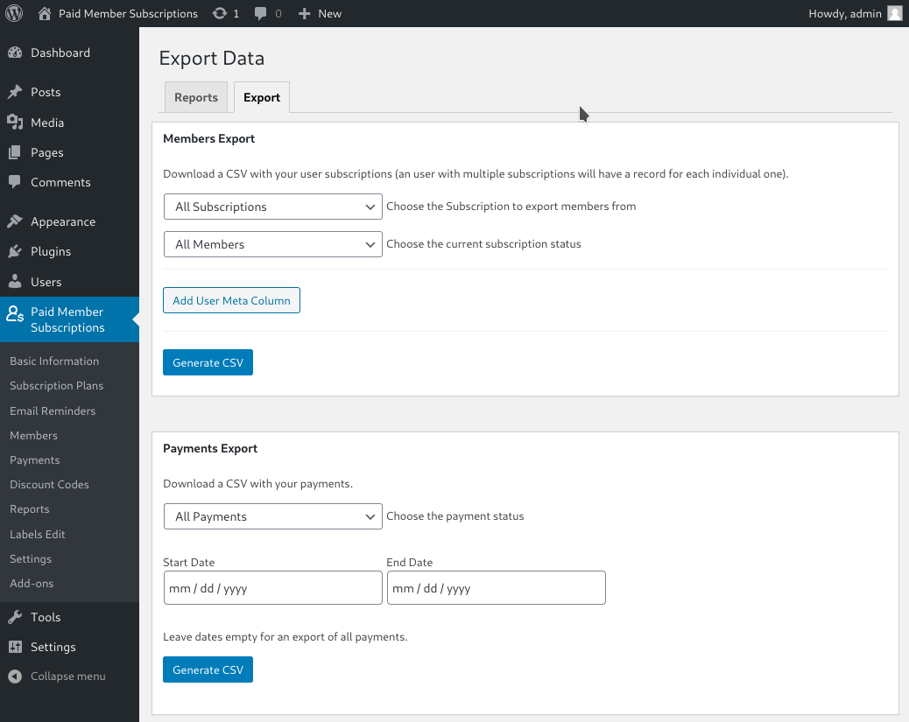The image size is (909, 722).
Task: Click the Posts pushpin icon
Action: point(15,92)
